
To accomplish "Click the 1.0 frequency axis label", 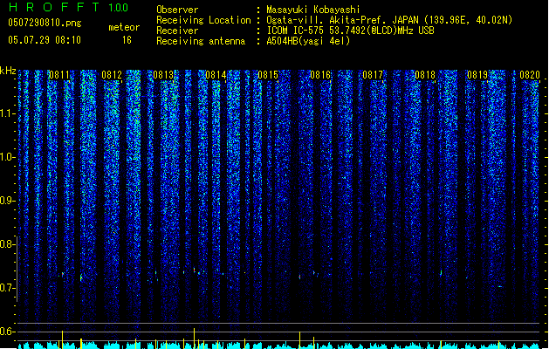I will point(7,157).
